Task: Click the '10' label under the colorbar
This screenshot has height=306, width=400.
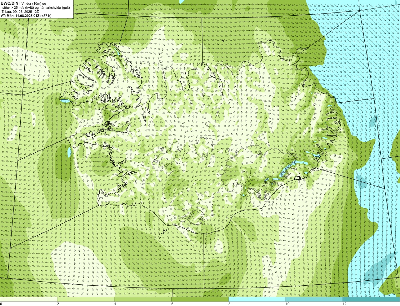Action: (287, 304)
